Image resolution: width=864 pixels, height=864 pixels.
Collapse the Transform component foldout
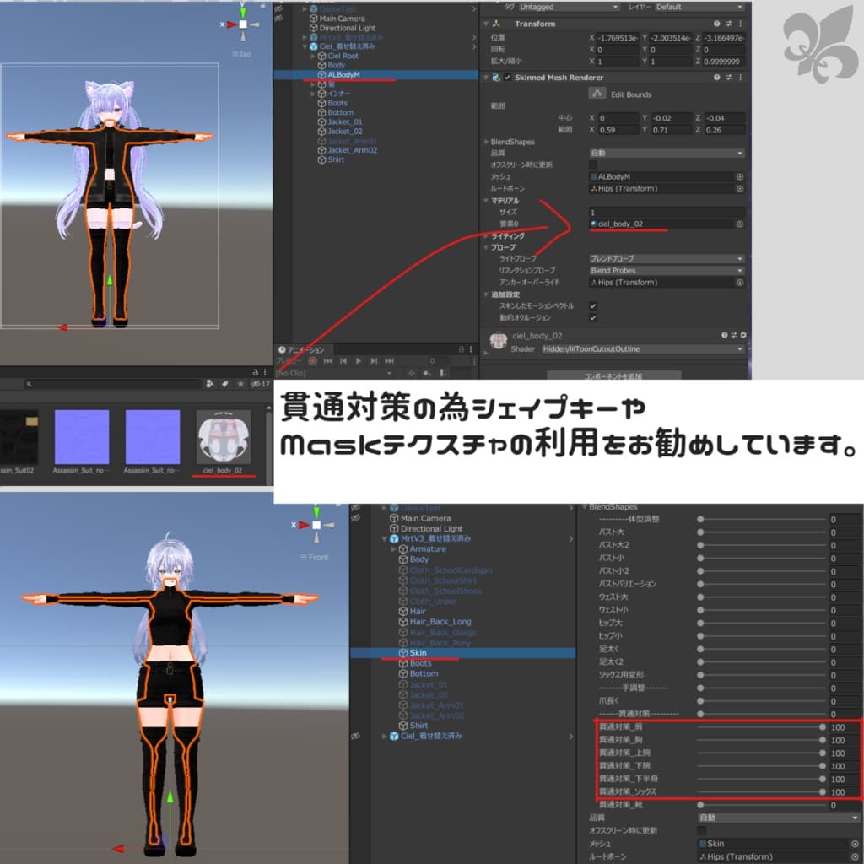(x=485, y=24)
